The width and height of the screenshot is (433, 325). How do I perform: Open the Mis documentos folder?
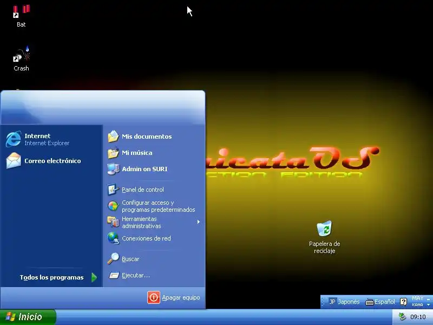(x=154, y=136)
